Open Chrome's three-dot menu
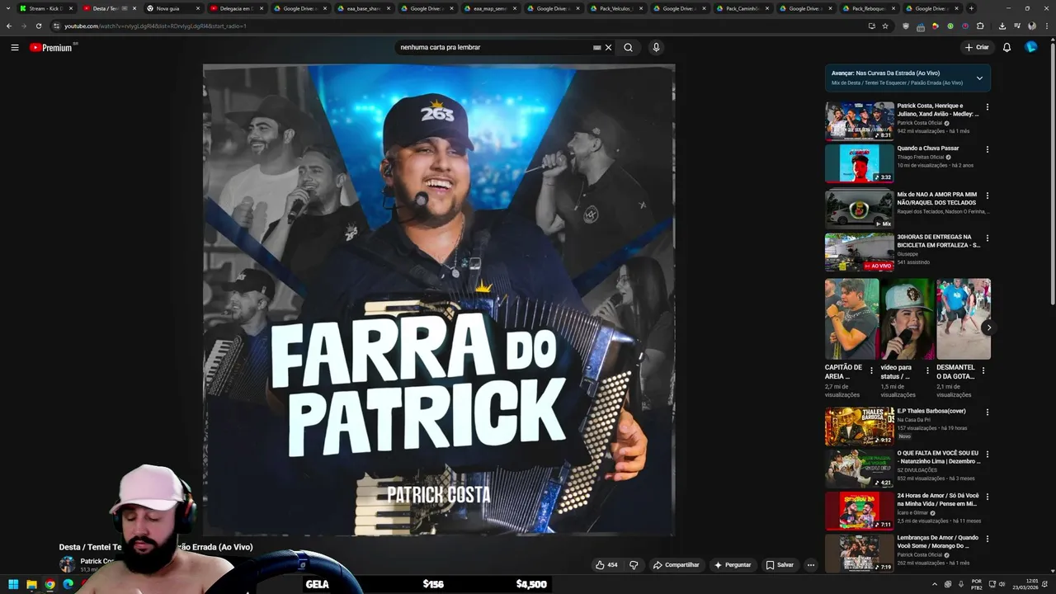The height and width of the screenshot is (594, 1056). (x=1046, y=26)
